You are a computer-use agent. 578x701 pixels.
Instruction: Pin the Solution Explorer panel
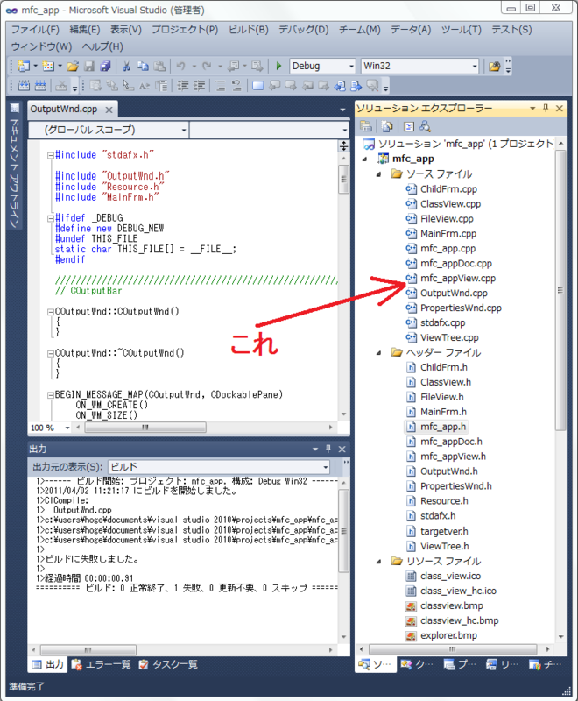point(546,108)
